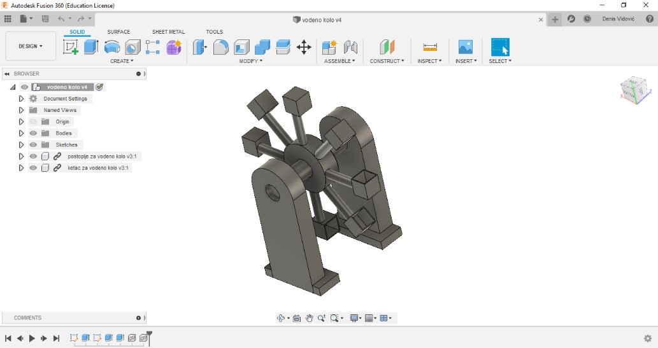658x348 pixels.
Task: Select the Create Sketch tool
Action: [71, 47]
